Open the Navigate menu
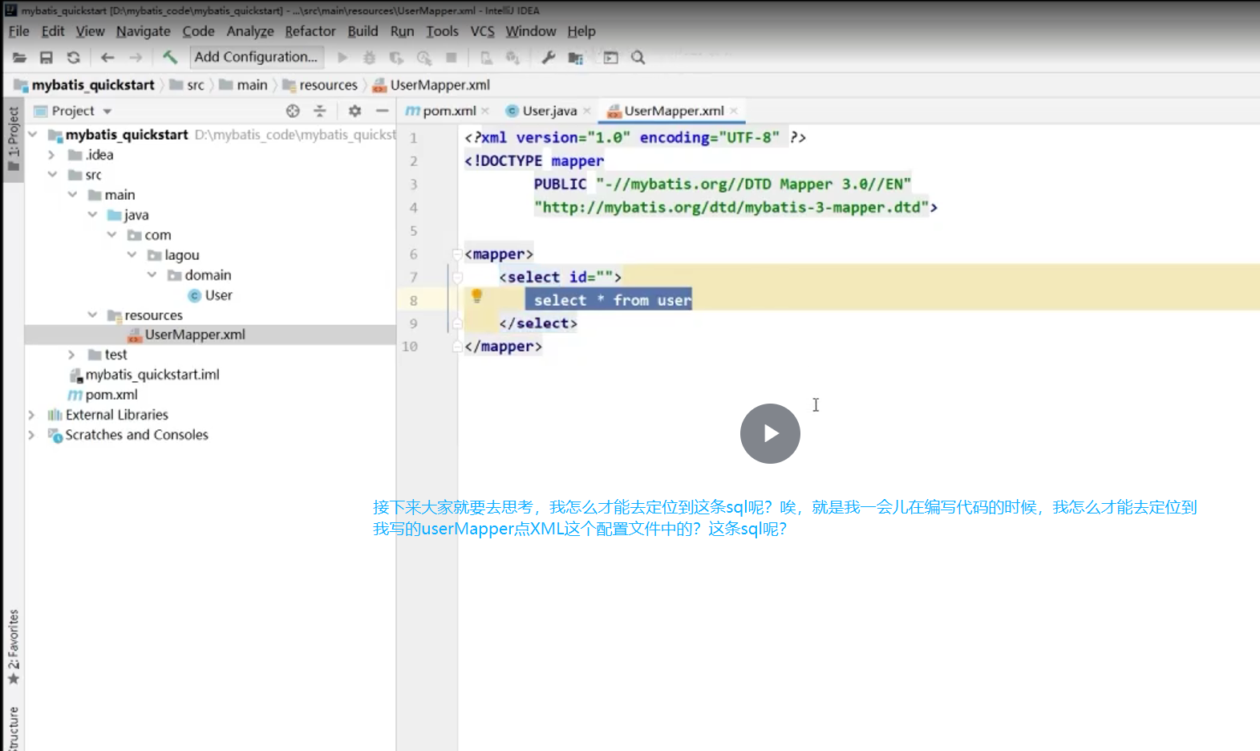1260x751 pixels. [143, 31]
